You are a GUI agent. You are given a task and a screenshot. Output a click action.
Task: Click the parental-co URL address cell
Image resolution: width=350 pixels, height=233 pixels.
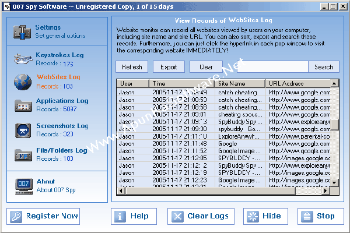point(298,136)
